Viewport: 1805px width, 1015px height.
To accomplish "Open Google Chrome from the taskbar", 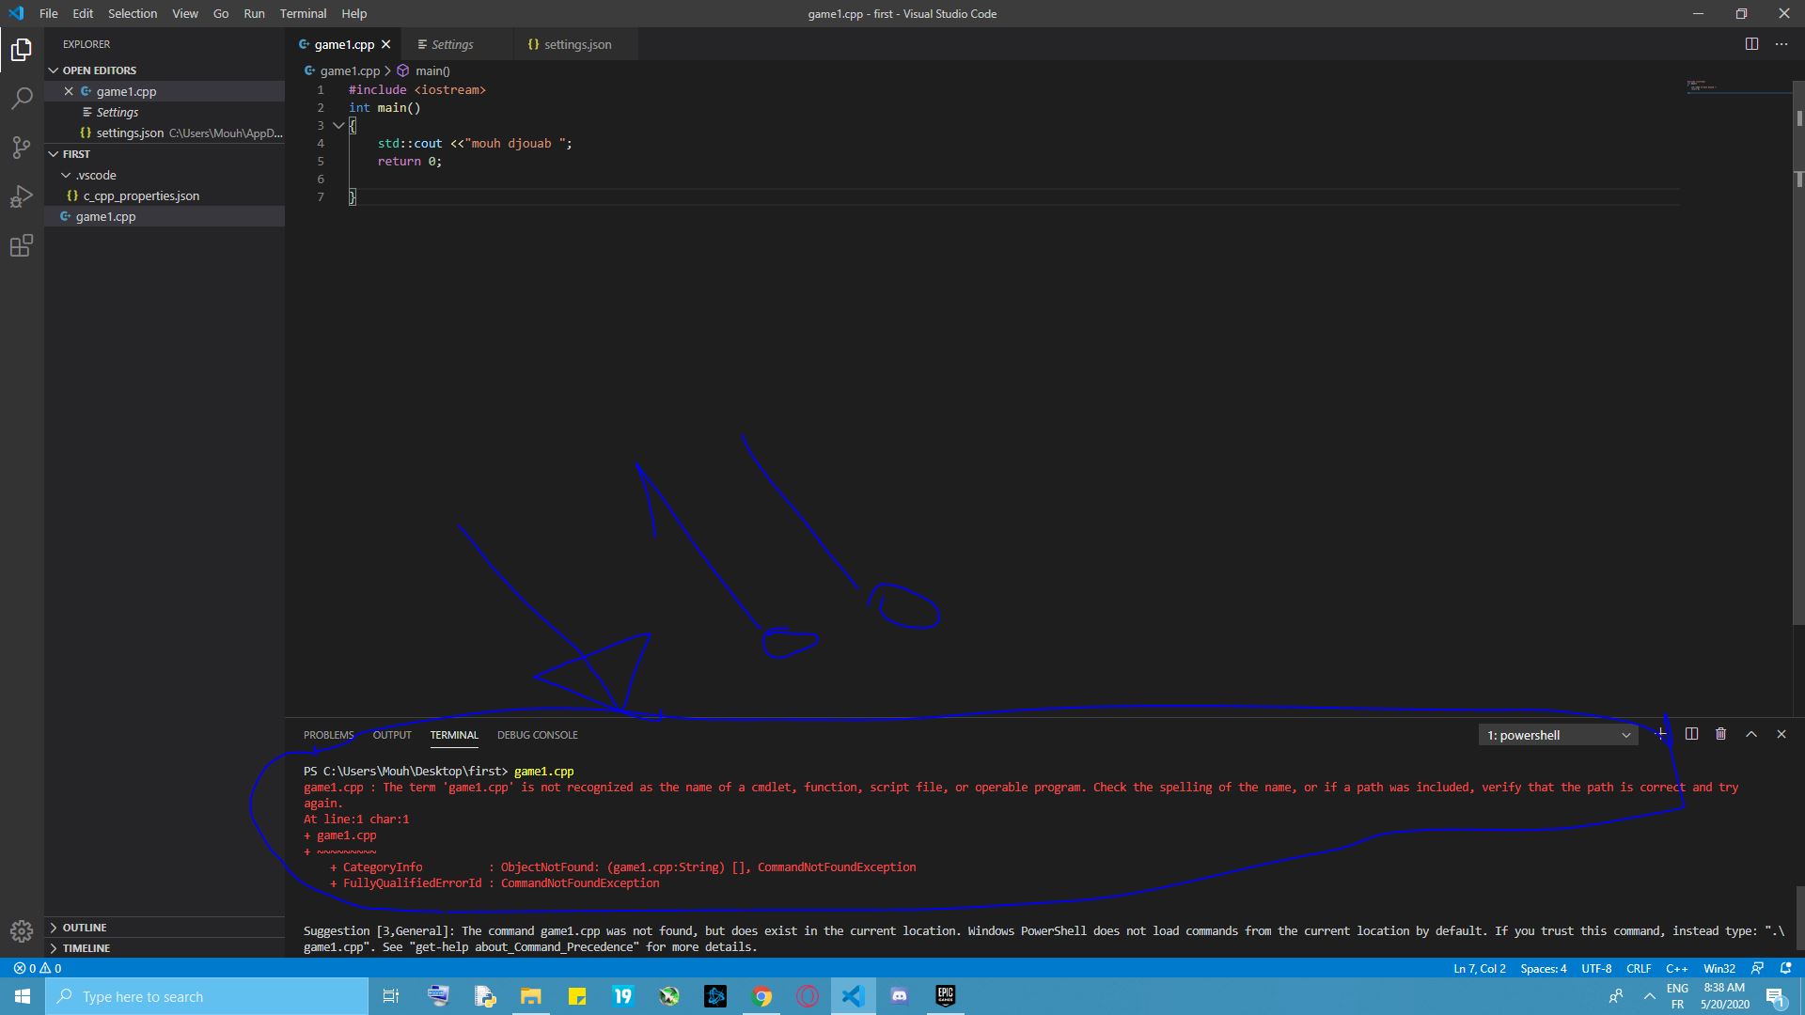I will pyautogui.click(x=761, y=996).
